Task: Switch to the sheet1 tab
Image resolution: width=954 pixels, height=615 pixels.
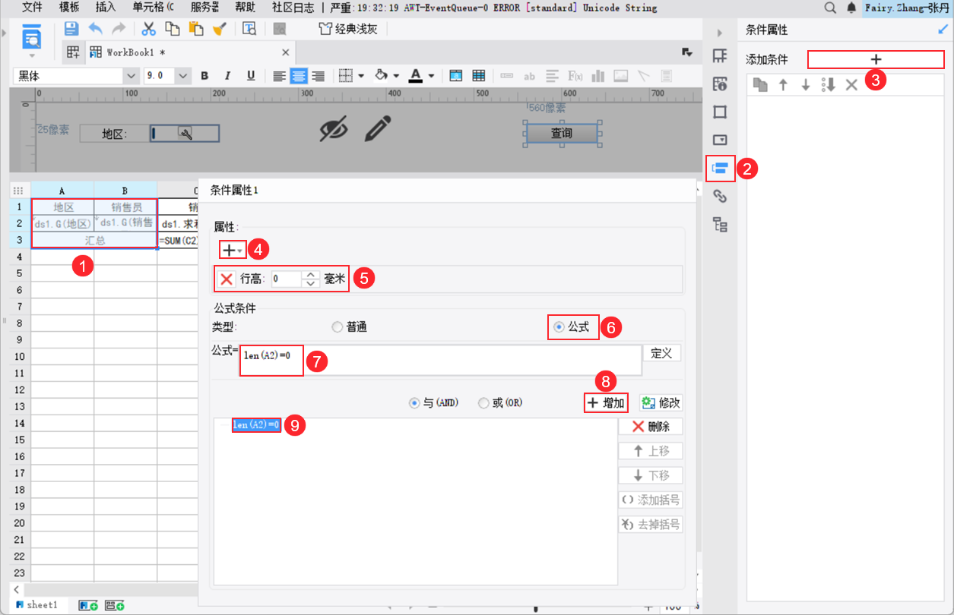Action: tap(36, 604)
